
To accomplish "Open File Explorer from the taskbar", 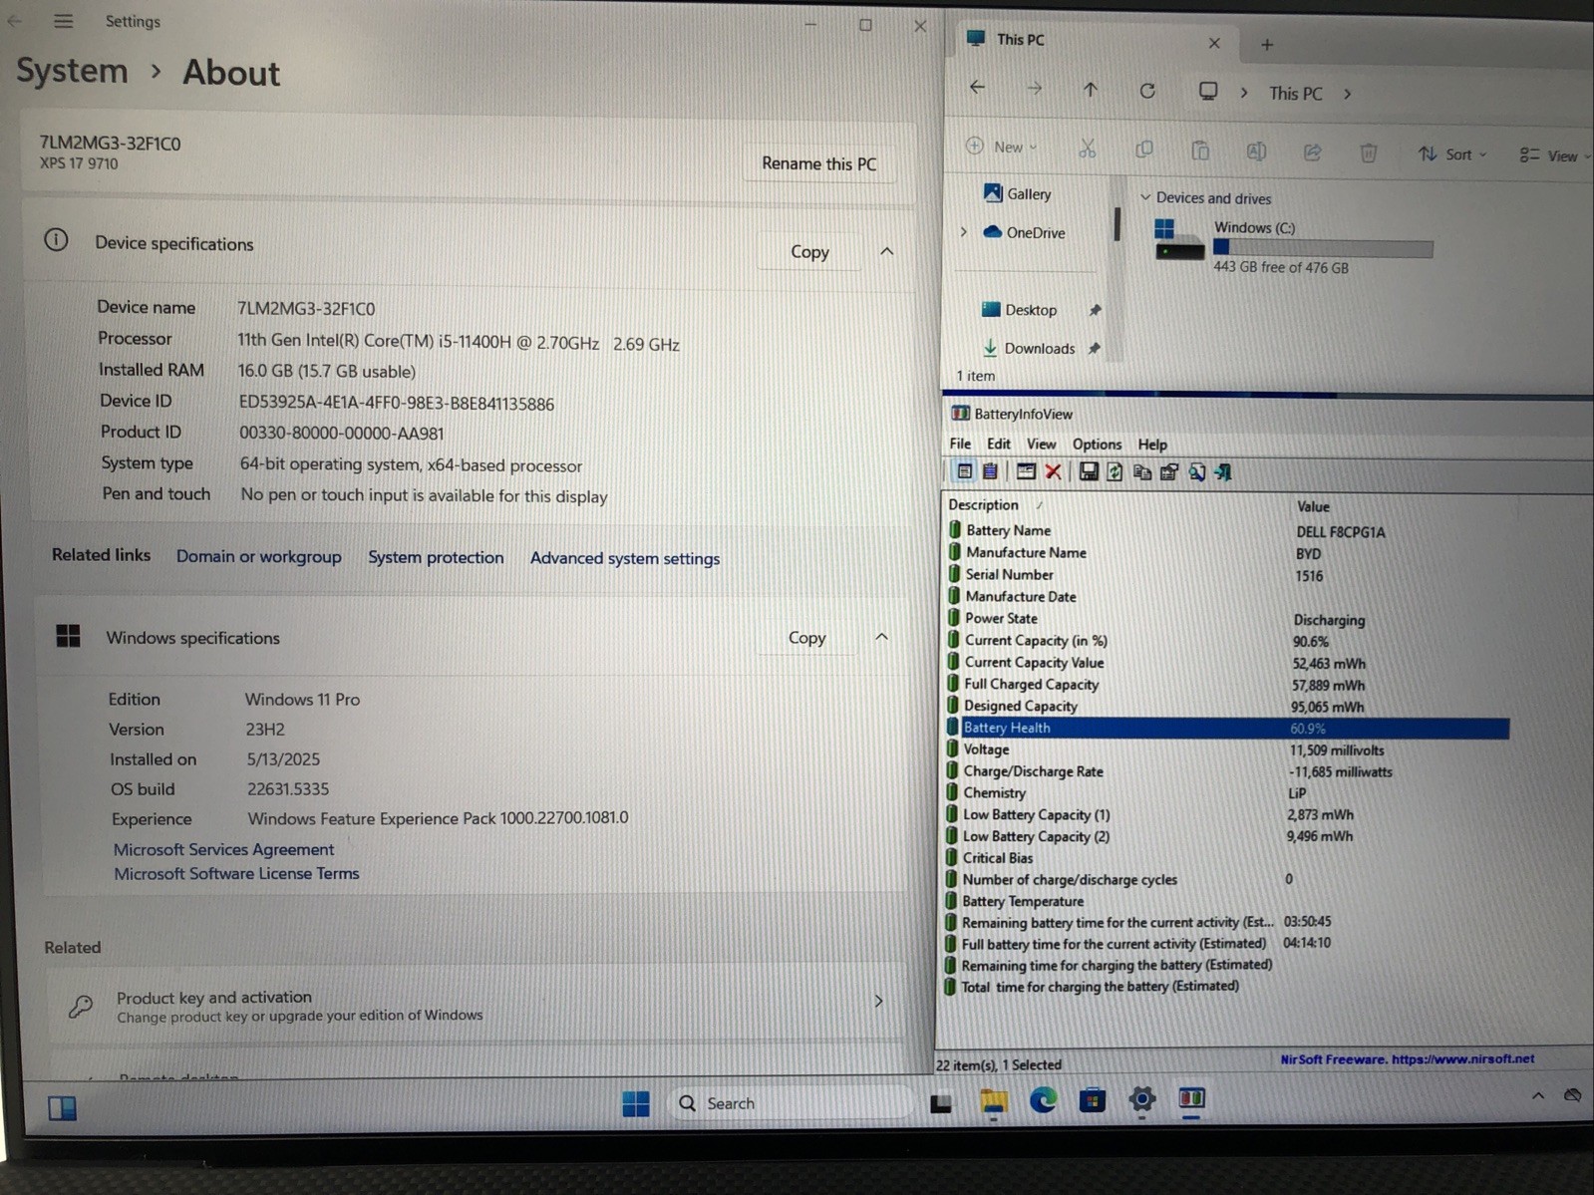I will tap(993, 1101).
